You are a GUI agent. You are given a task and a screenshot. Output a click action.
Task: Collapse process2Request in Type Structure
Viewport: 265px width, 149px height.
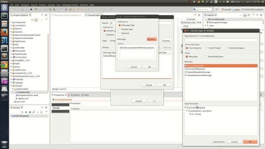pos(185,108)
